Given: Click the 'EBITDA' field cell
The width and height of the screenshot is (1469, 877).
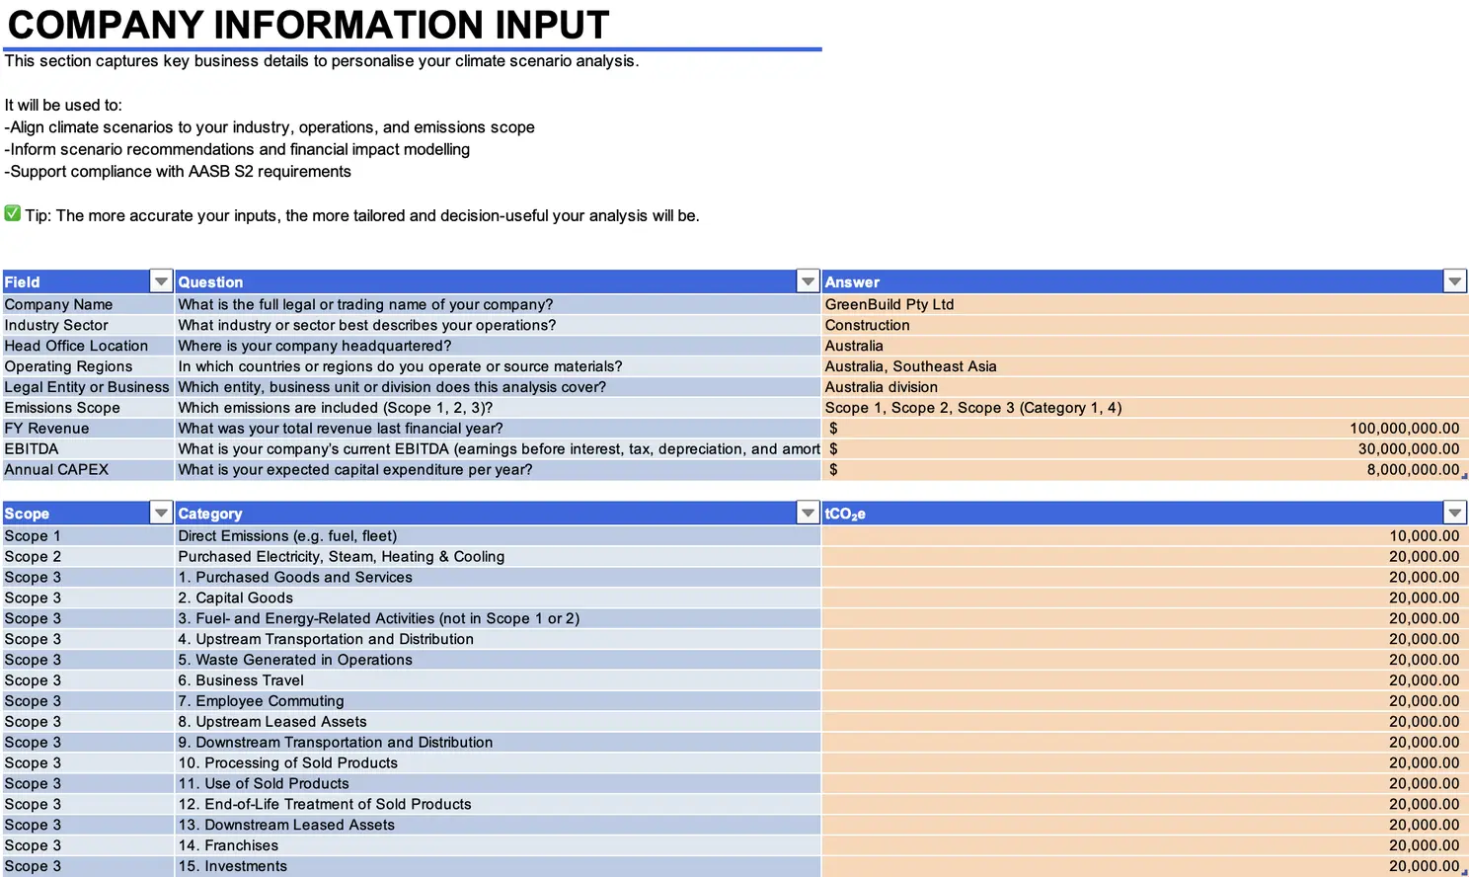Looking at the screenshot, I should point(88,449).
